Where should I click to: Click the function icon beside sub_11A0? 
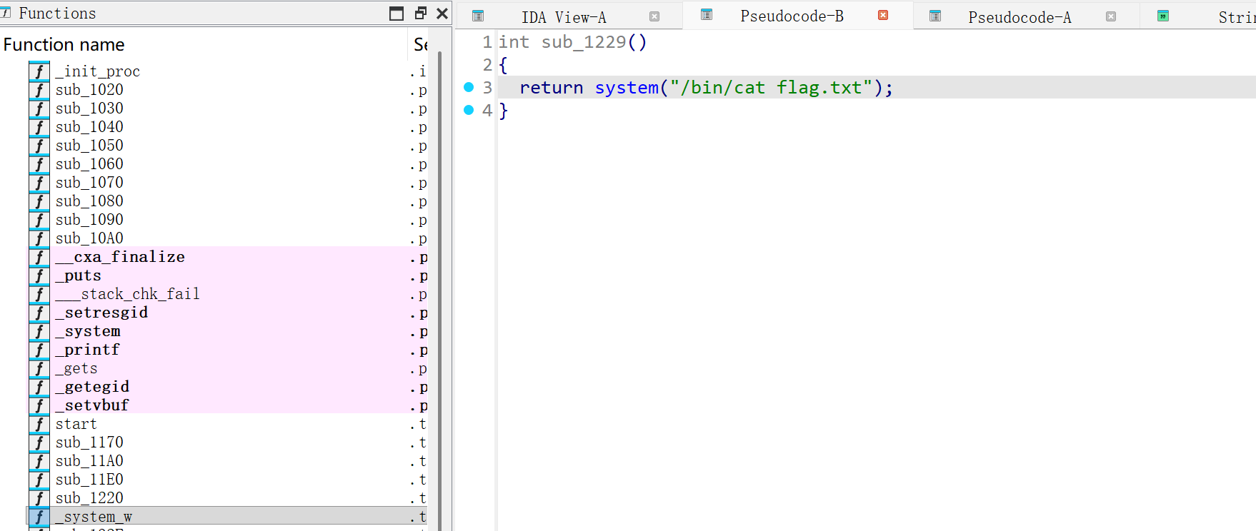point(39,461)
